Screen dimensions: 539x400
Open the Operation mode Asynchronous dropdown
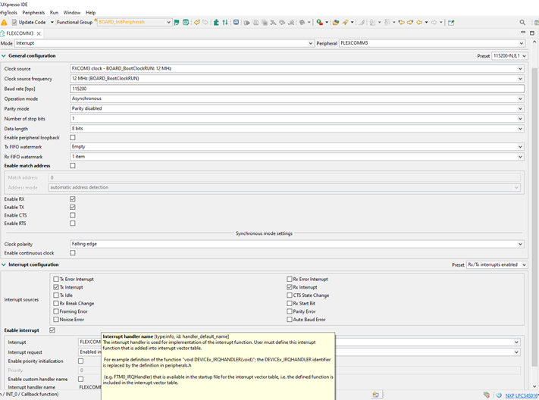pos(297,98)
